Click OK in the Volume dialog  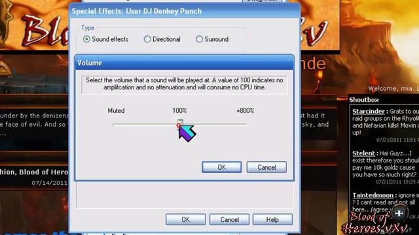221,167
